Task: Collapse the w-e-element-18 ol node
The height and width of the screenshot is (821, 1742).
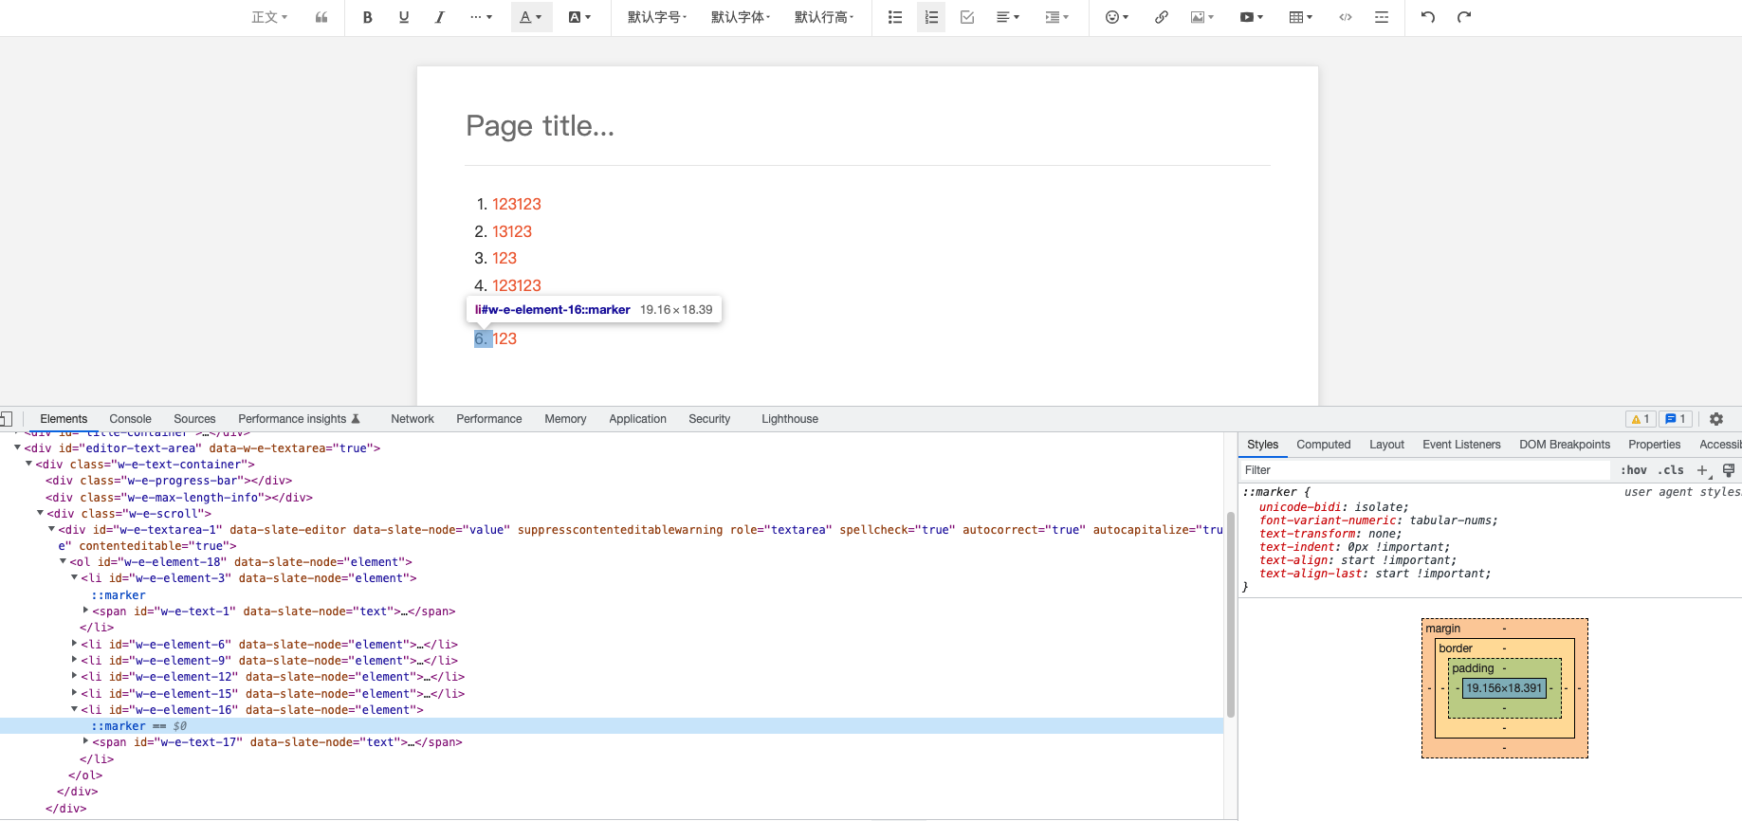Action: pyautogui.click(x=63, y=561)
